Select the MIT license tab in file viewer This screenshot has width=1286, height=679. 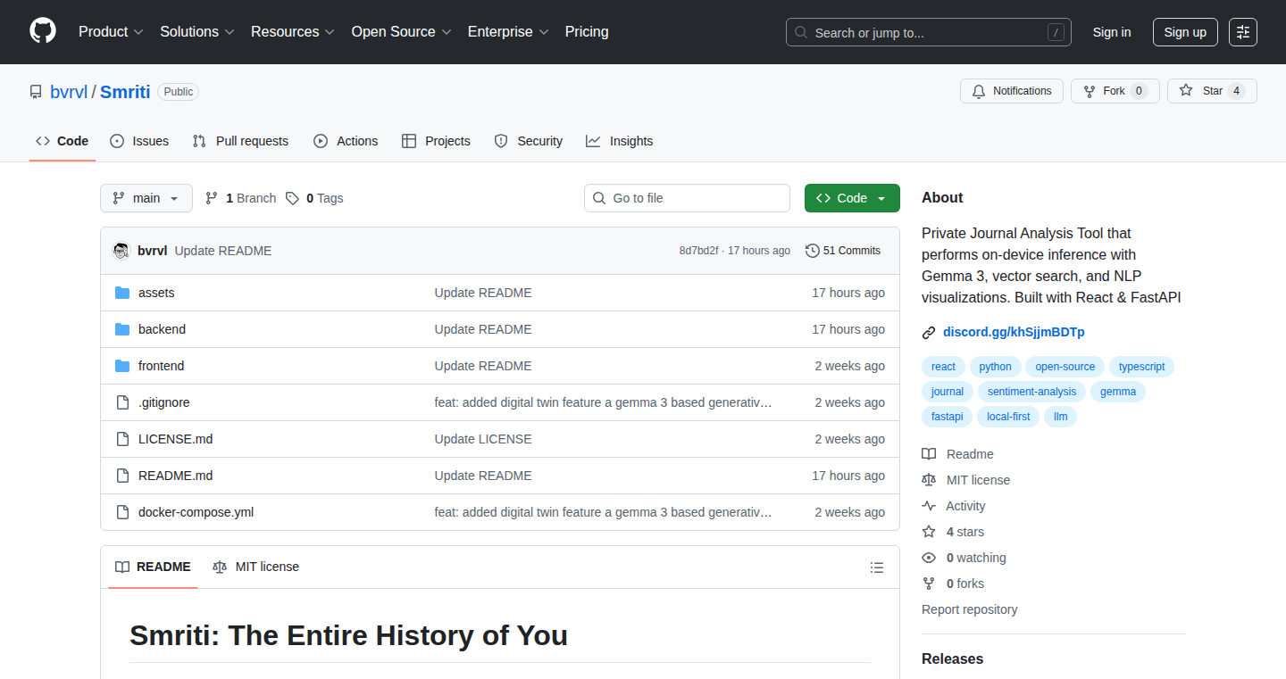[255, 567]
